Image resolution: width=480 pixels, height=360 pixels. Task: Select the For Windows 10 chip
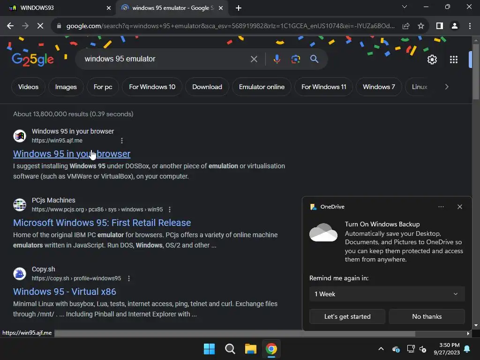tap(152, 87)
